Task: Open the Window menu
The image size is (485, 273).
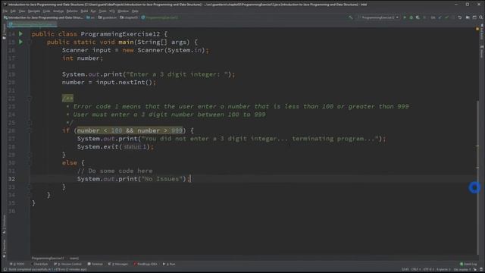Action: tap(123, 11)
